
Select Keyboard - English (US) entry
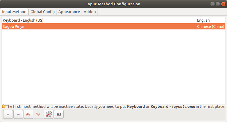tap(23, 20)
